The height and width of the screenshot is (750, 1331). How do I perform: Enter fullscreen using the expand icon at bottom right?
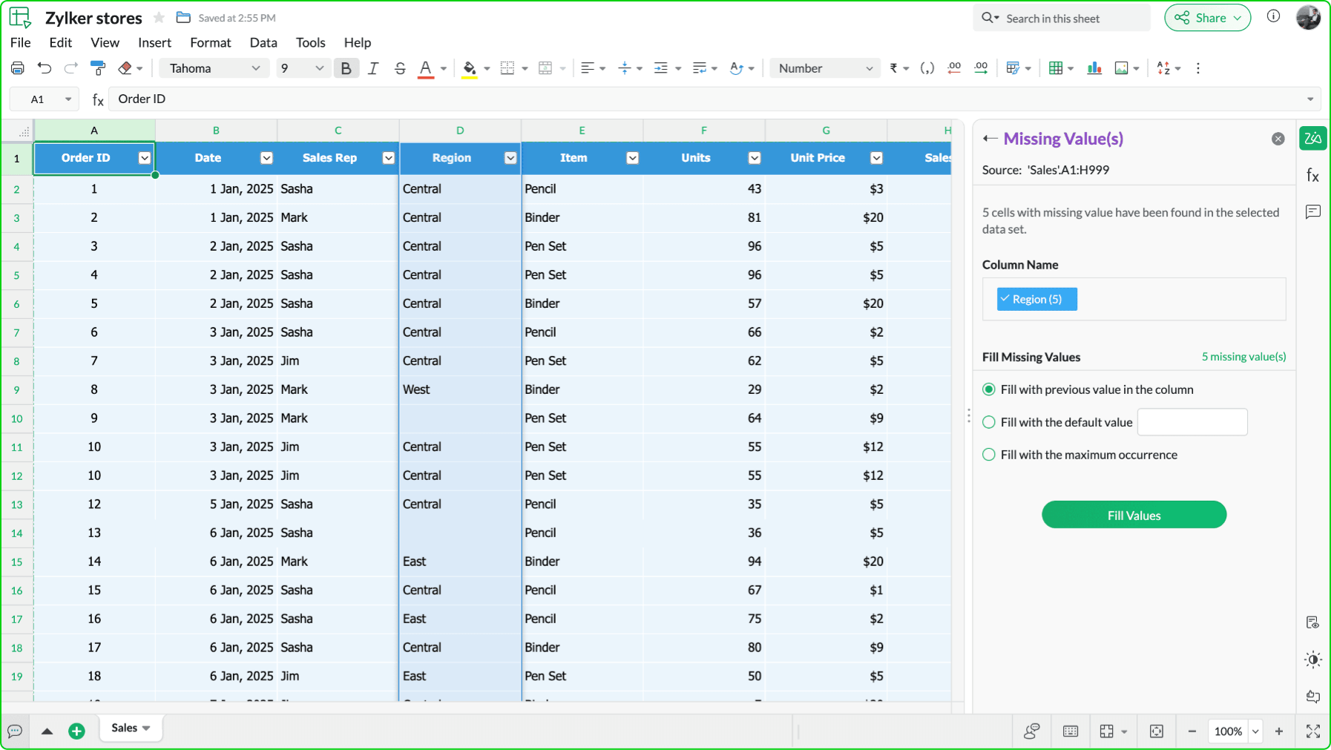pyautogui.click(x=1314, y=731)
